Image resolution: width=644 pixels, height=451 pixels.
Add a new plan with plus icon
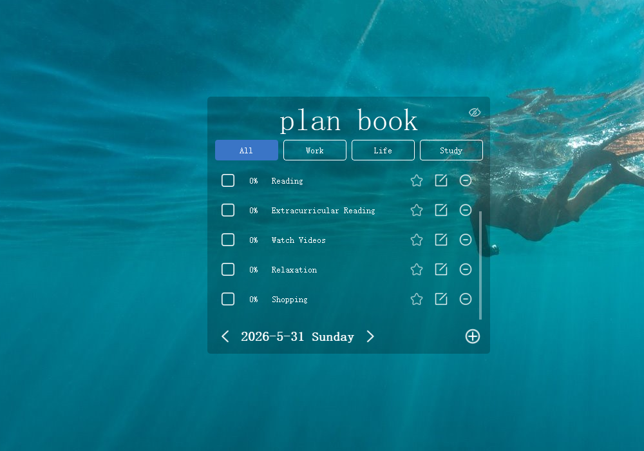(x=472, y=336)
